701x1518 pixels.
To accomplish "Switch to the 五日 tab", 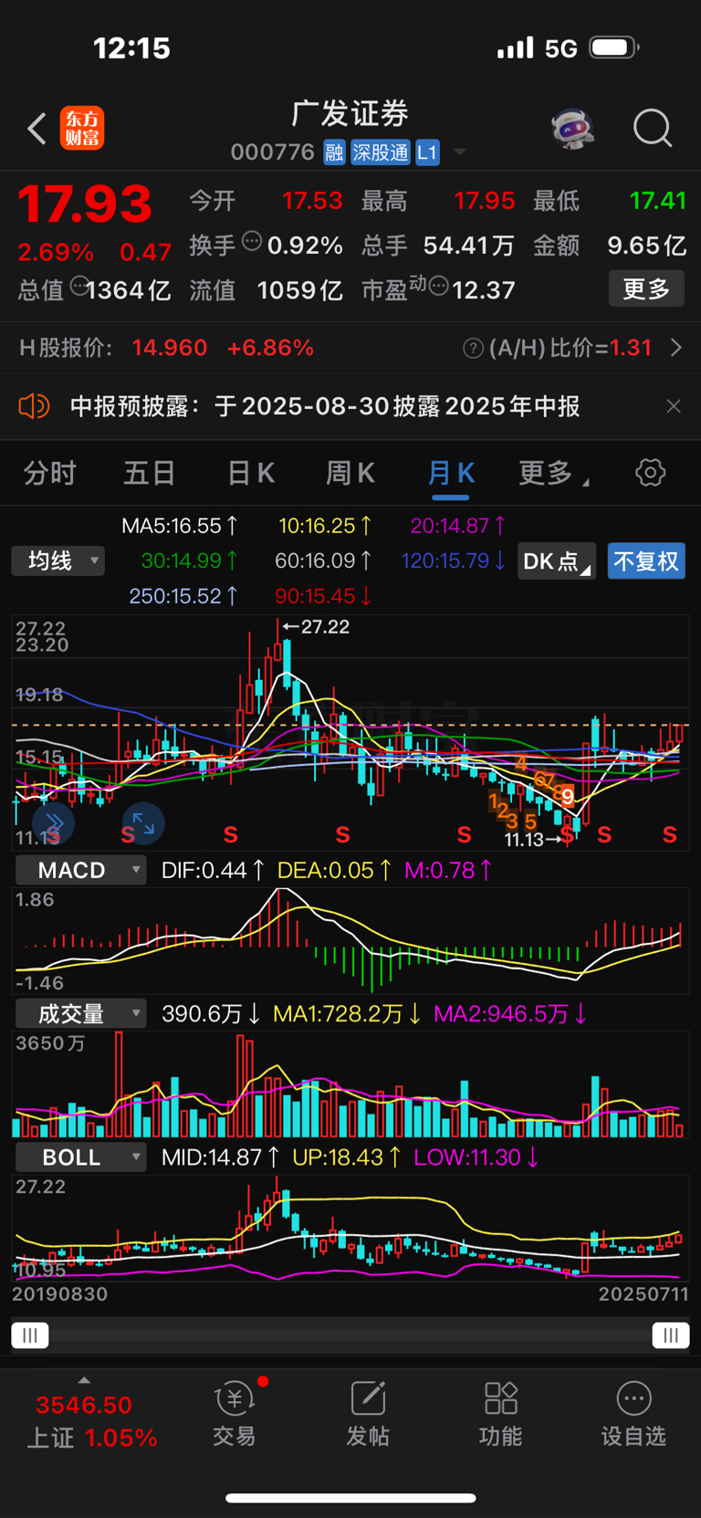I will (150, 473).
